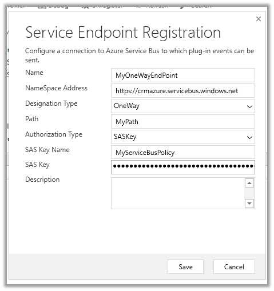Select the SAS Key Name input field
Viewport: 274px width, 291px height.
tap(183, 153)
